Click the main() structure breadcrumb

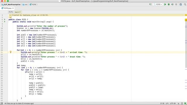(18, 12)
